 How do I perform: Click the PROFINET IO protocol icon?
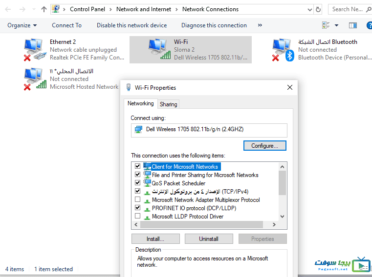point(147,209)
